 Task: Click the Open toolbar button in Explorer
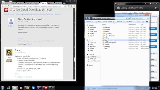[98, 22]
